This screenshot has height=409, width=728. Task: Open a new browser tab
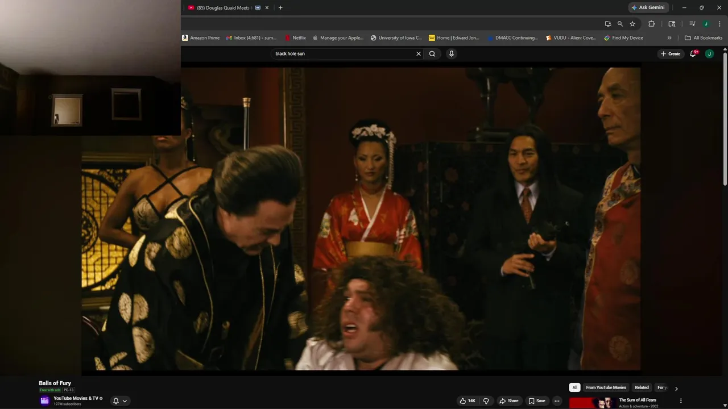(280, 7)
